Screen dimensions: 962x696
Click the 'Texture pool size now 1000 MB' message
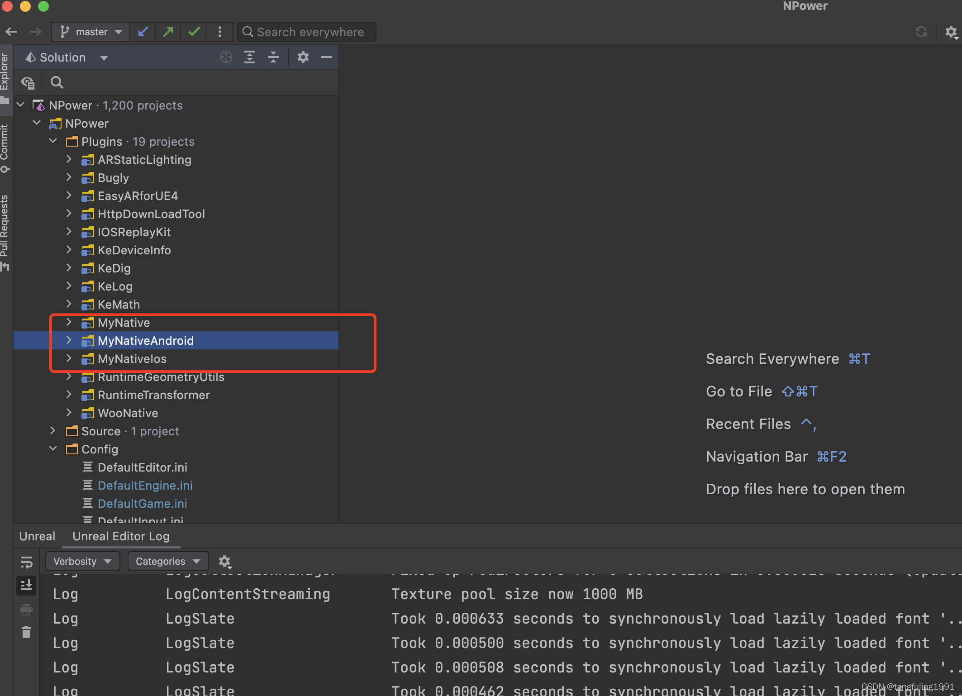click(x=517, y=594)
